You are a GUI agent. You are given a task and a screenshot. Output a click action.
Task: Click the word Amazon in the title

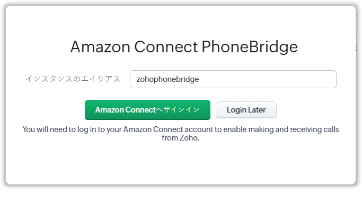pos(100,46)
